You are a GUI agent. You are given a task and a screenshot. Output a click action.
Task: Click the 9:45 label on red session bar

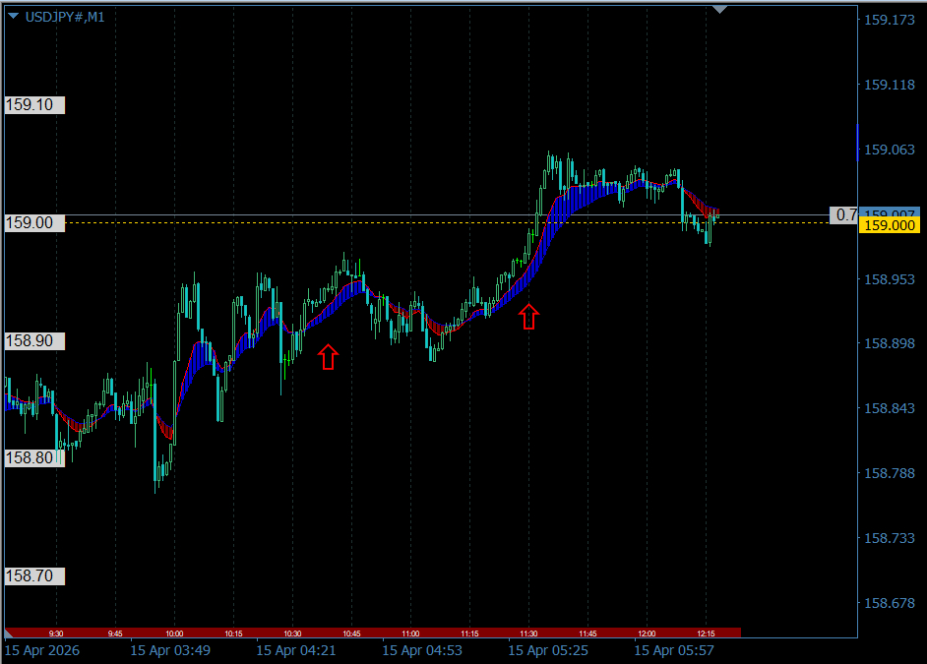115,634
